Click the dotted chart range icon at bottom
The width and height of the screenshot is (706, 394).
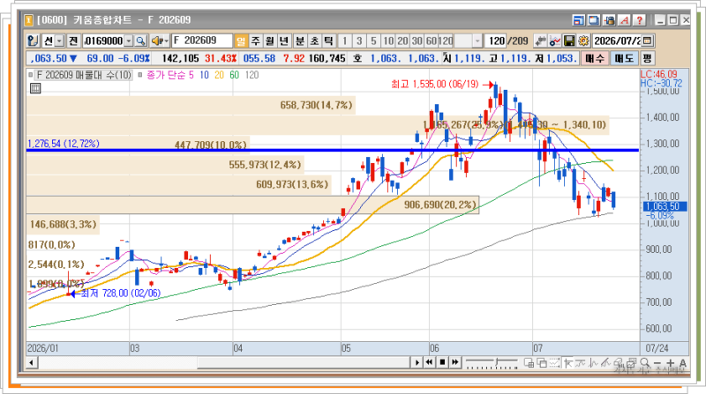(555, 362)
